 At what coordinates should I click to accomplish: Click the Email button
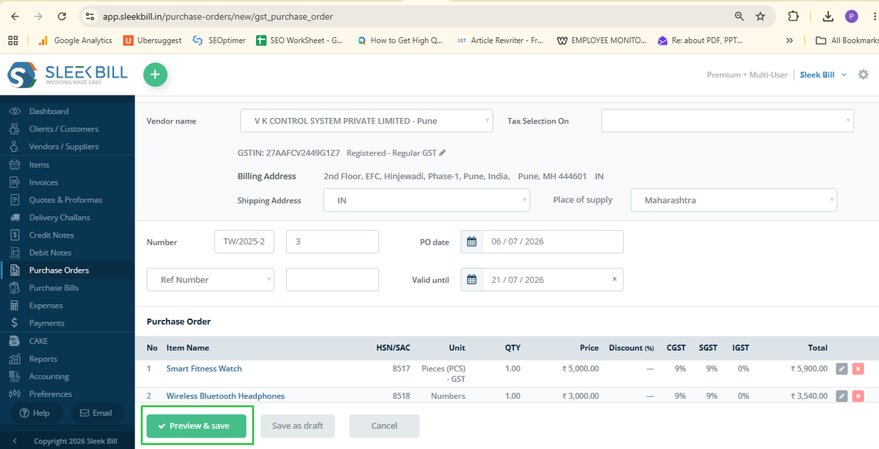(97, 413)
